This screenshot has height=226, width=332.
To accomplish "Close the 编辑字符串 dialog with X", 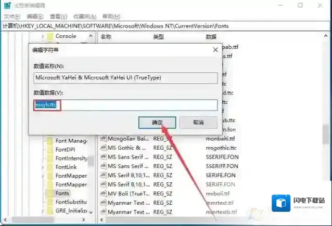I will click(215, 50).
